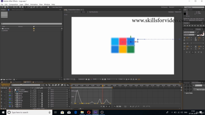Open the Animation menu
Image resolution: width=205 pixels, height=115 pixels.
pyautogui.click(x=34, y=4)
